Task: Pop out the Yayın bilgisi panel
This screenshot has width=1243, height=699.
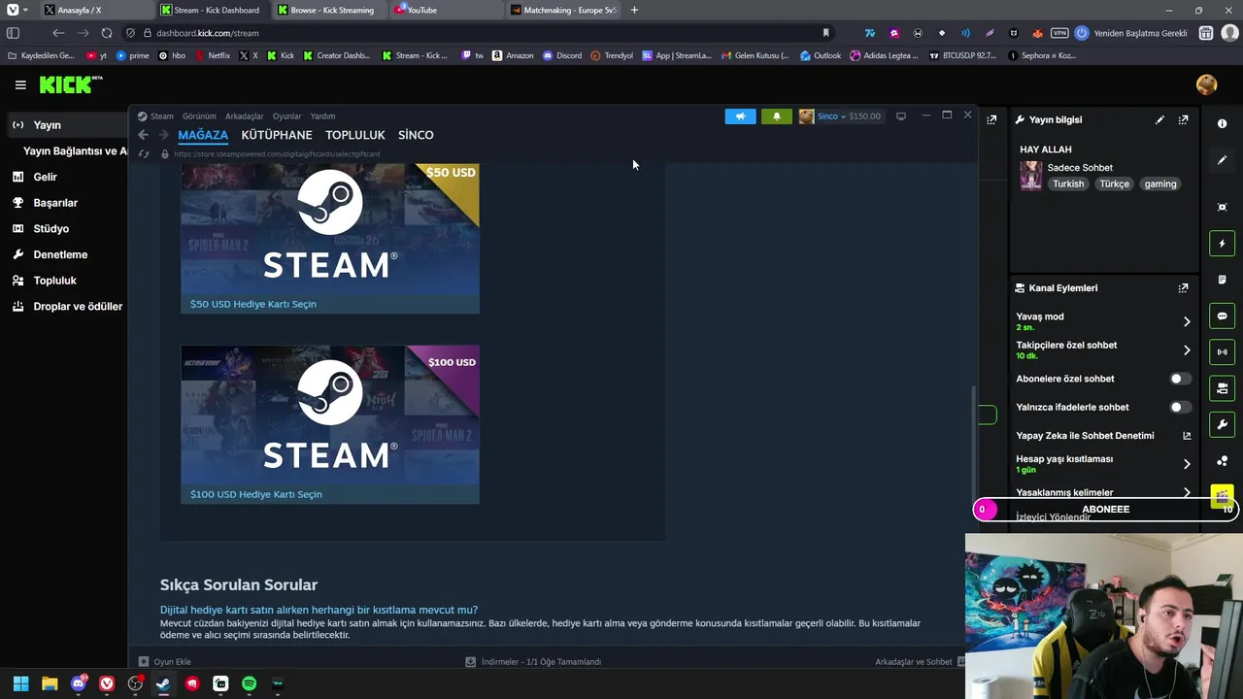Action: (x=1183, y=119)
